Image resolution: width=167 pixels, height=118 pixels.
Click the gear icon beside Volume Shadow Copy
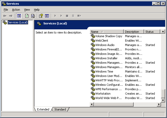point(93,36)
